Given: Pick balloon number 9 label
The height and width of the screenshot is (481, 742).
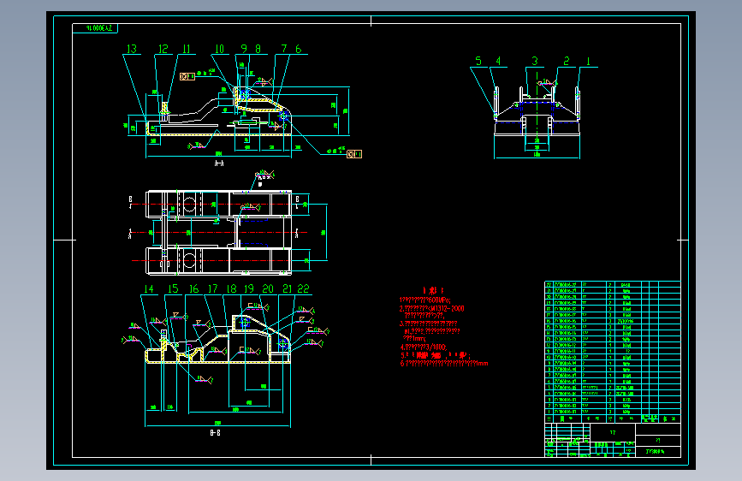Looking at the screenshot, I should (x=244, y=48).
